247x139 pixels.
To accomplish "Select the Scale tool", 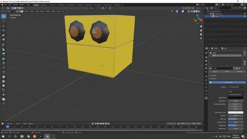I will click(3, 35).
